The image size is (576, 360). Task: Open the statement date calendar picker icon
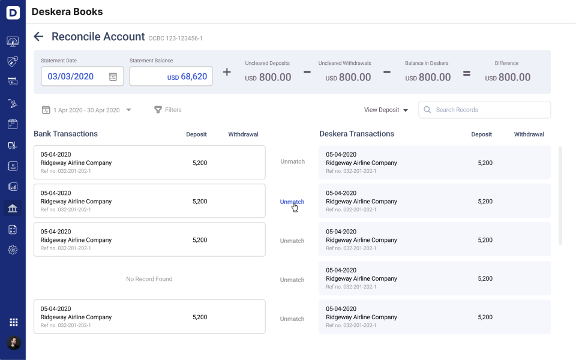(x=113, y=77)
